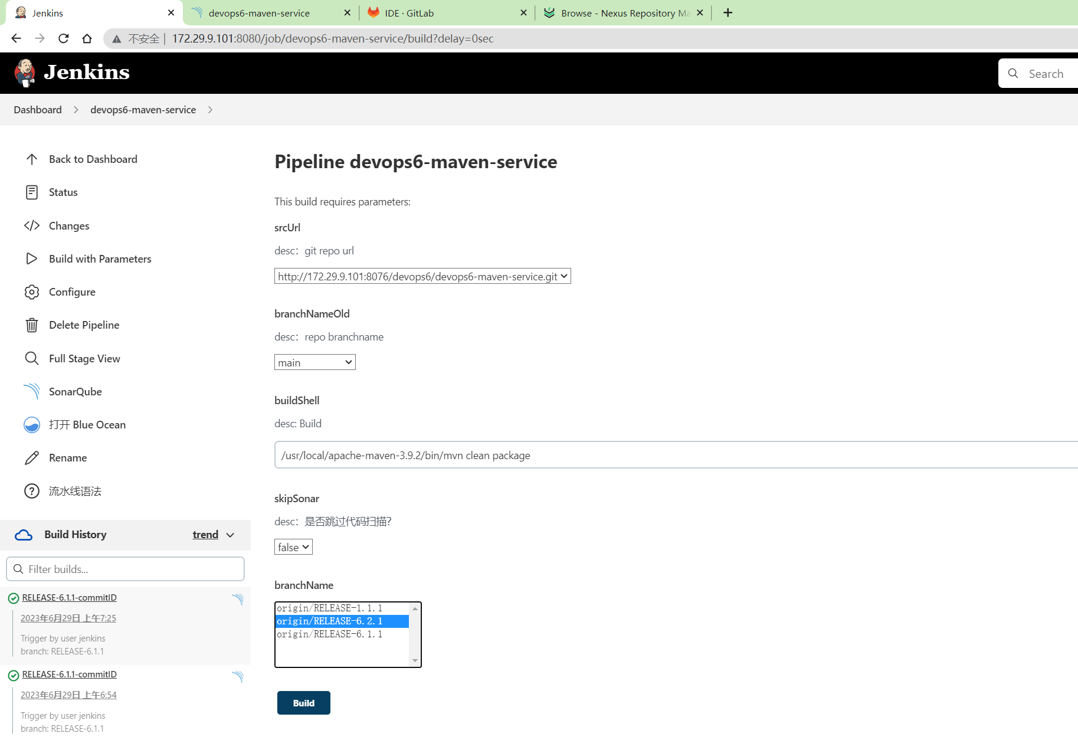Screen dimensions: 1078x740
Task: Expand the Build History trend chevron
Action: (230, 535)
